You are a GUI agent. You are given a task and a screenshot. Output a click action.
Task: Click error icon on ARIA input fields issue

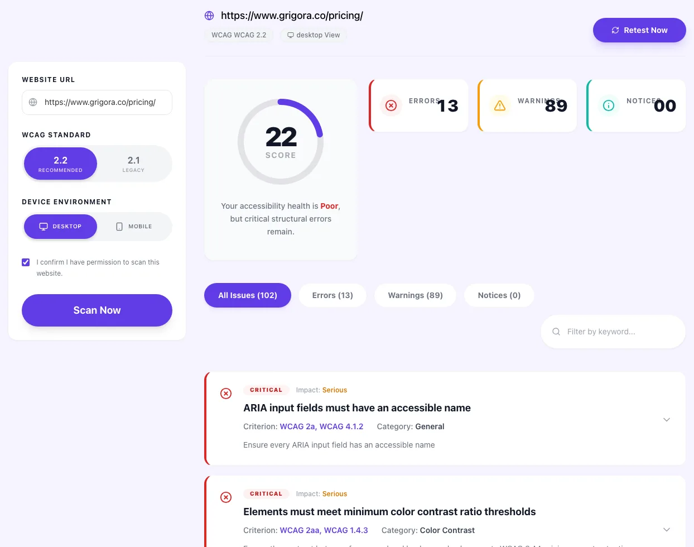point(226,394)
